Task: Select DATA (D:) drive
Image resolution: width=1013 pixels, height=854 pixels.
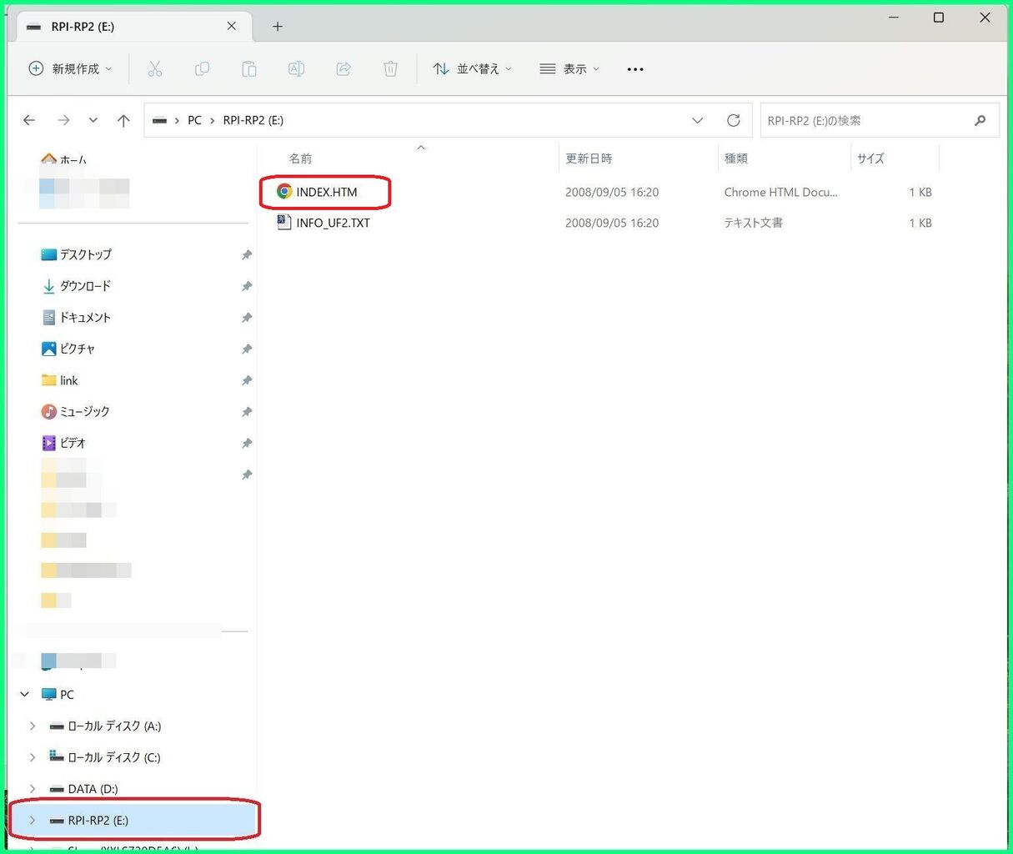Action: pos(83,788)
